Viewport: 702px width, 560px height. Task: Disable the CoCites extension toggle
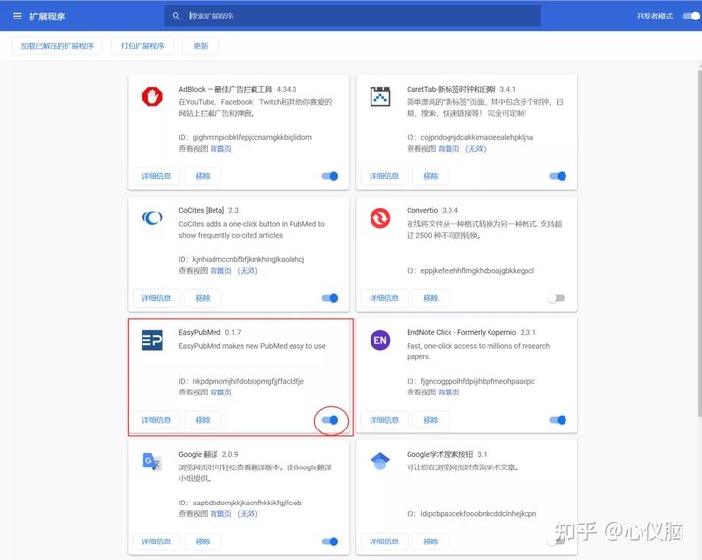[330, 298]
